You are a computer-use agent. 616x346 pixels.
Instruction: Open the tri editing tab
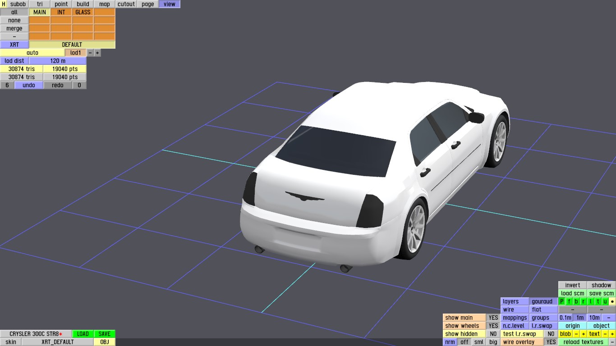click(40, 4)
